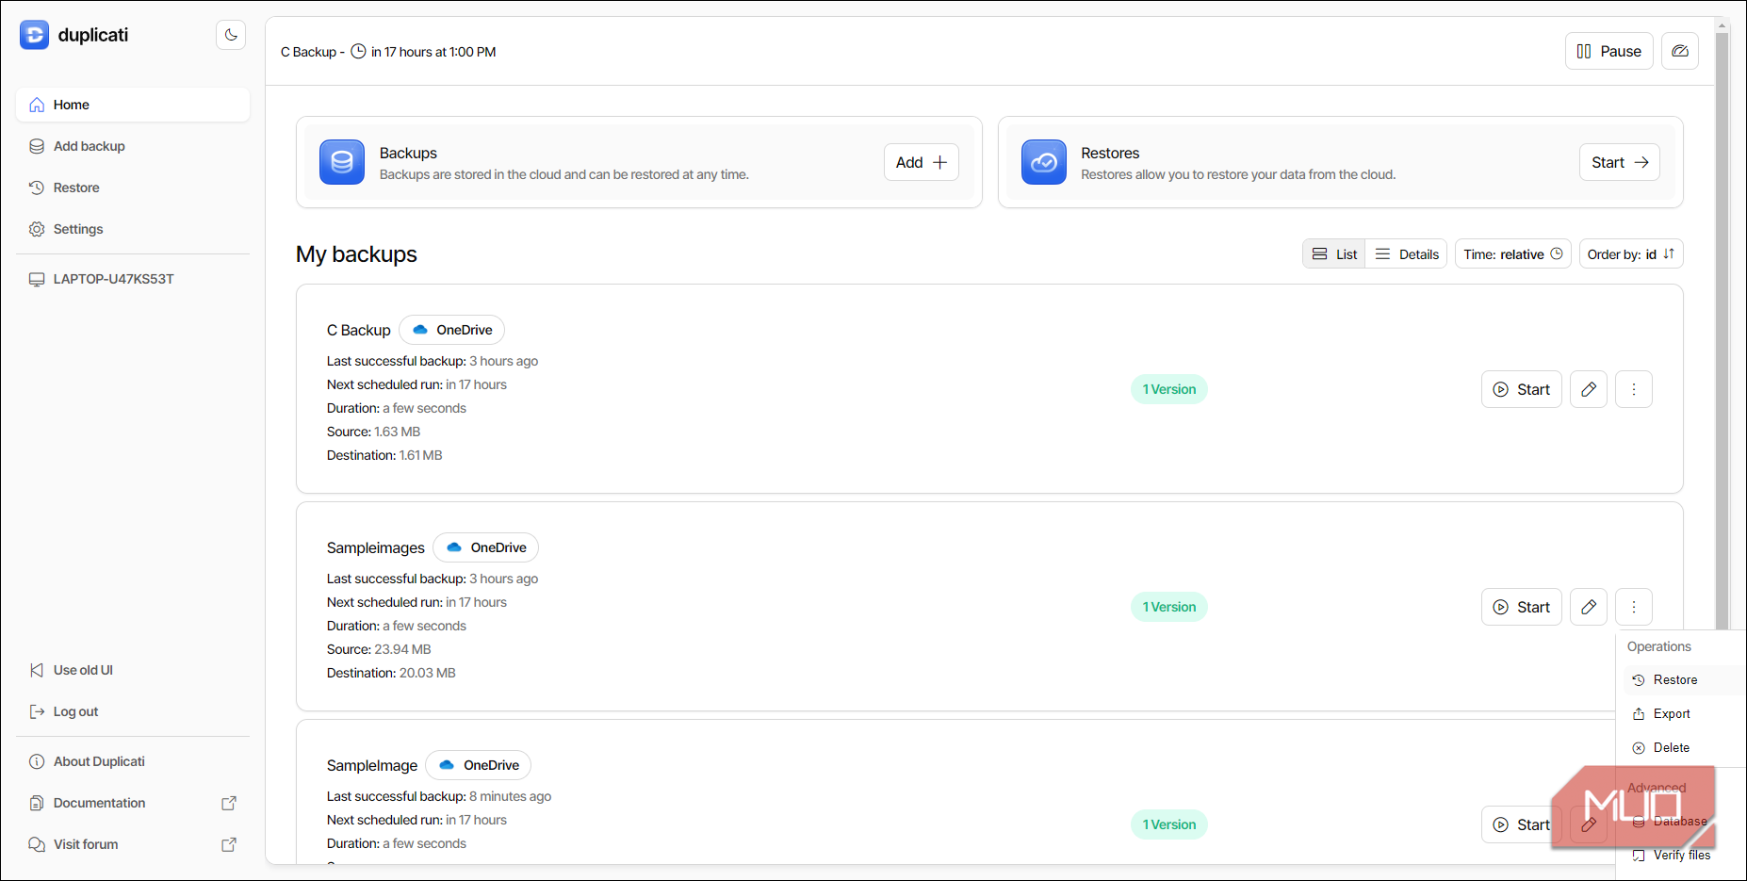Switch to Use old UI
The height and width of the screenshot is (881, 1747).
coord(133,670)
